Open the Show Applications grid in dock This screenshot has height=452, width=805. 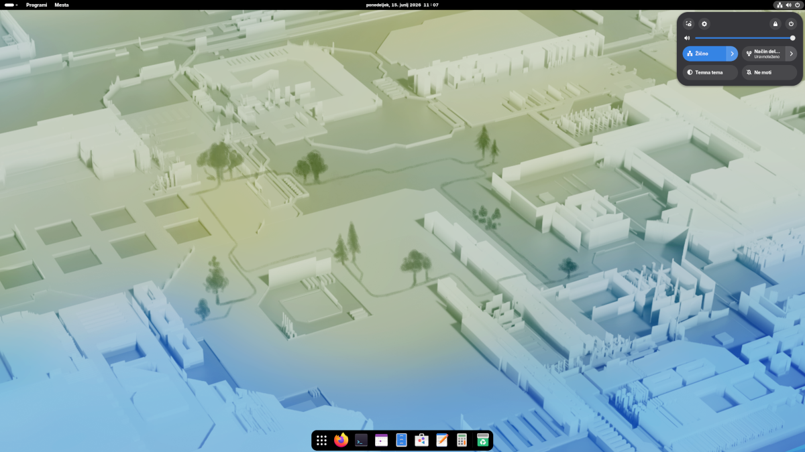pos(321,440)
